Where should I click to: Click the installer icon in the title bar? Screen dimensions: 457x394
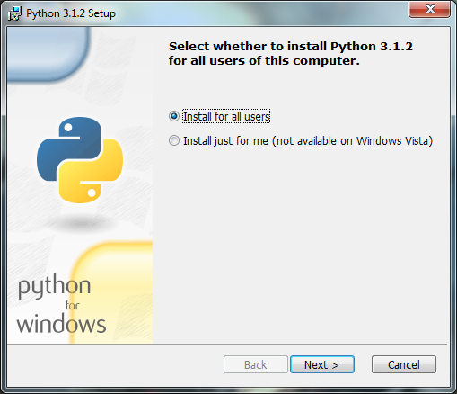pos(14,13)
